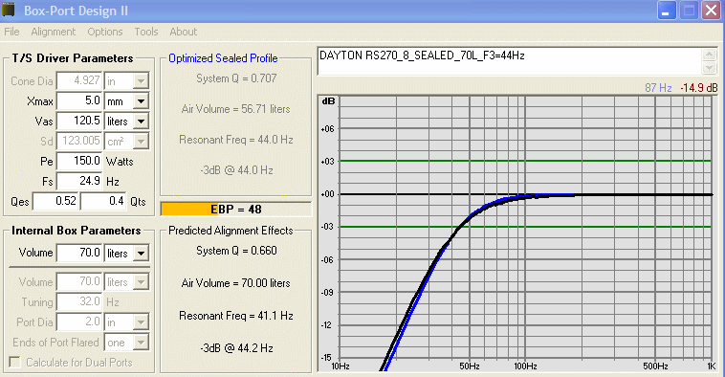Open the File menu
The width and height of the screenshot is (725, 377).
coord(11,32)
